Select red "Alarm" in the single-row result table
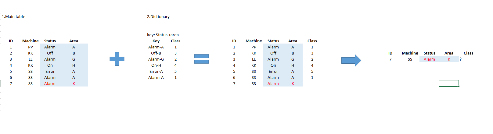The height and width of the screenshot is (134, 493). click(x=429, y=59)
